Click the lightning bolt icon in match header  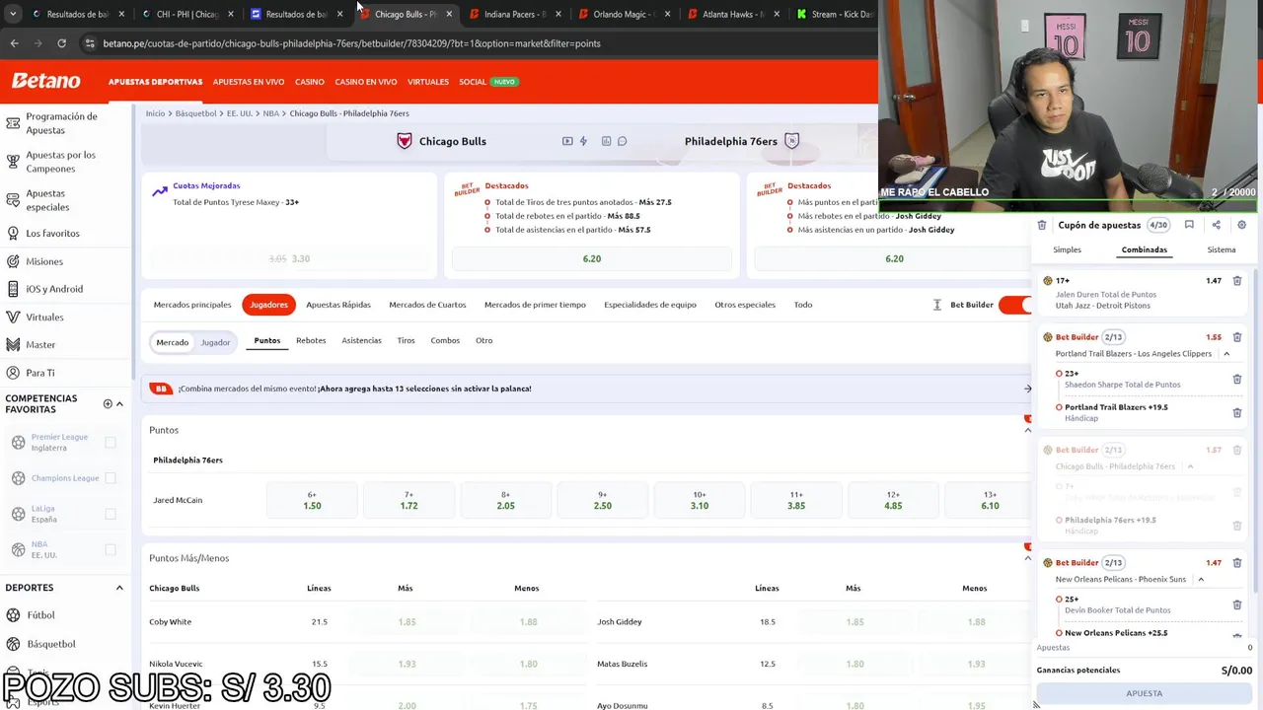pyautogui.click(x=583, y=141)
